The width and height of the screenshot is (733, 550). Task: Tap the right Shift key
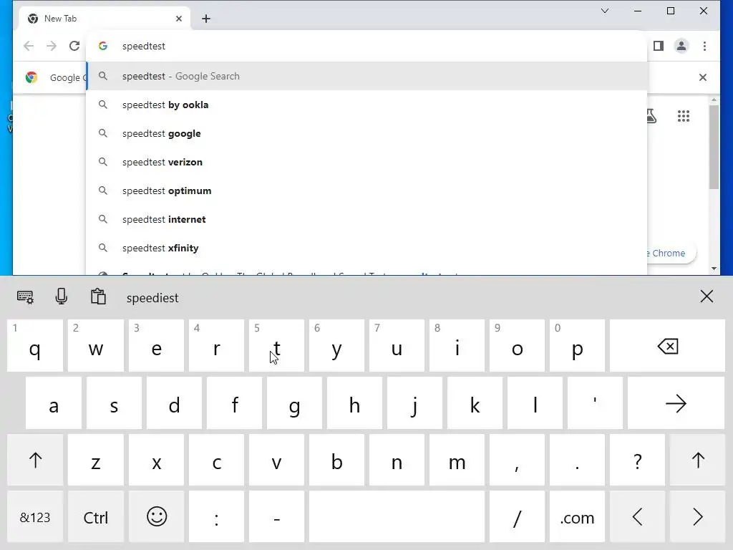pos(697,460)
